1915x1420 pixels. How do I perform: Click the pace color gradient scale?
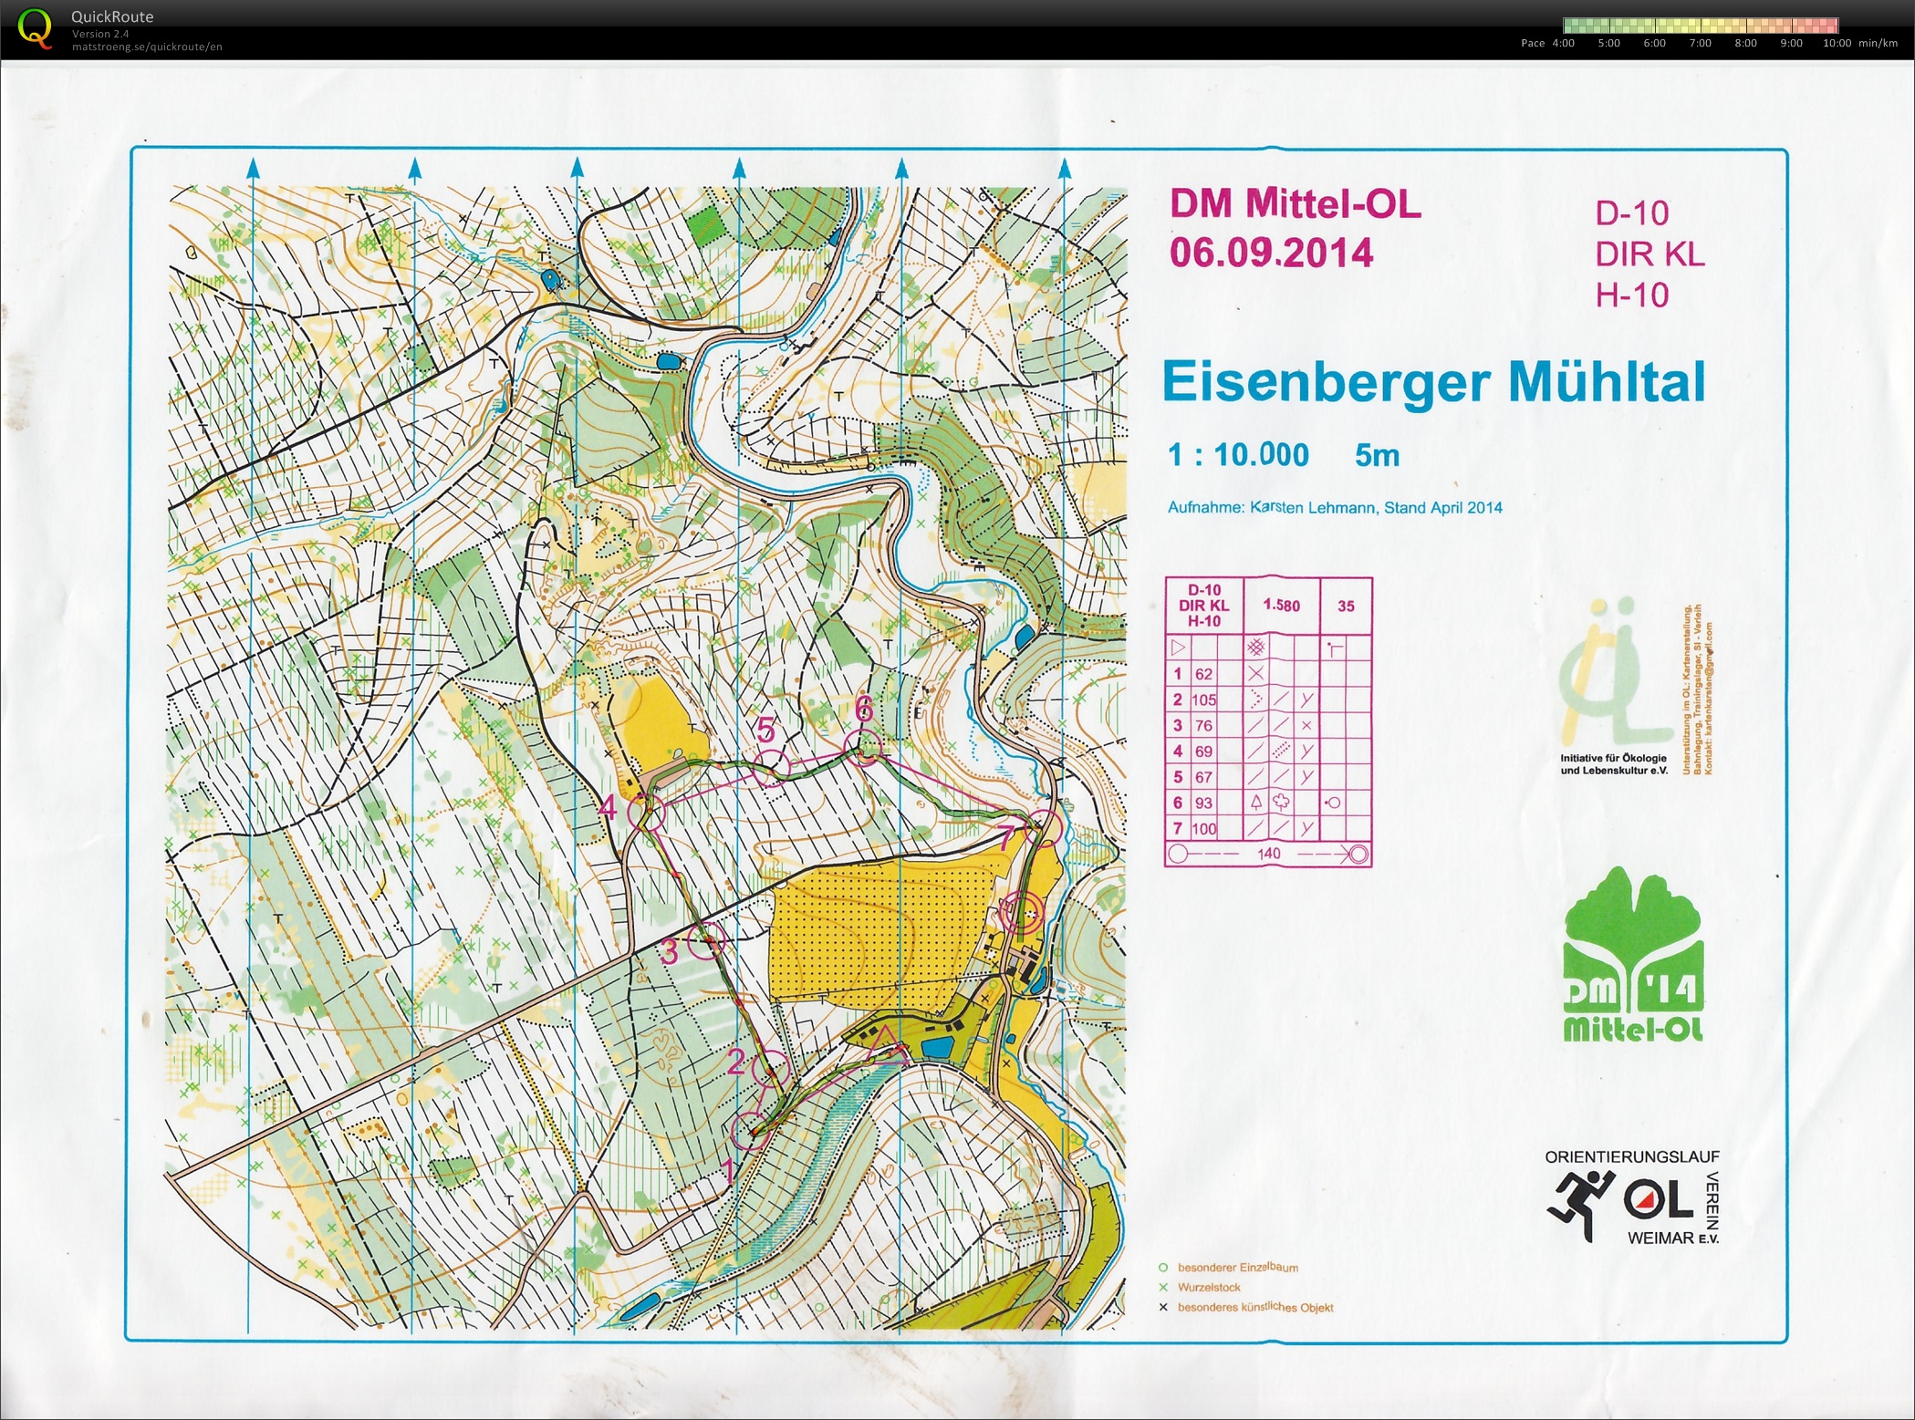pyautogui.click(x=1700, y=26)
